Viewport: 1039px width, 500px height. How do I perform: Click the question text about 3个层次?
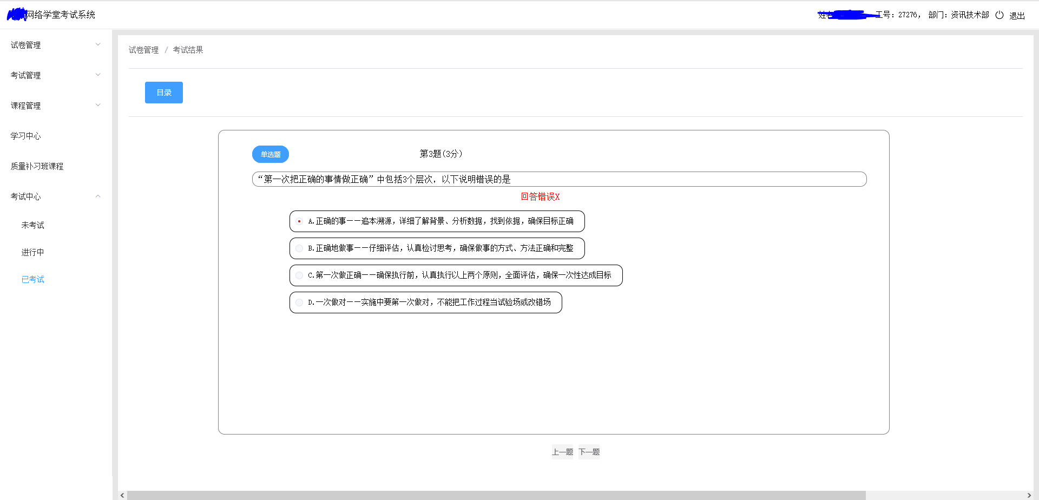(x=559, y=179)
